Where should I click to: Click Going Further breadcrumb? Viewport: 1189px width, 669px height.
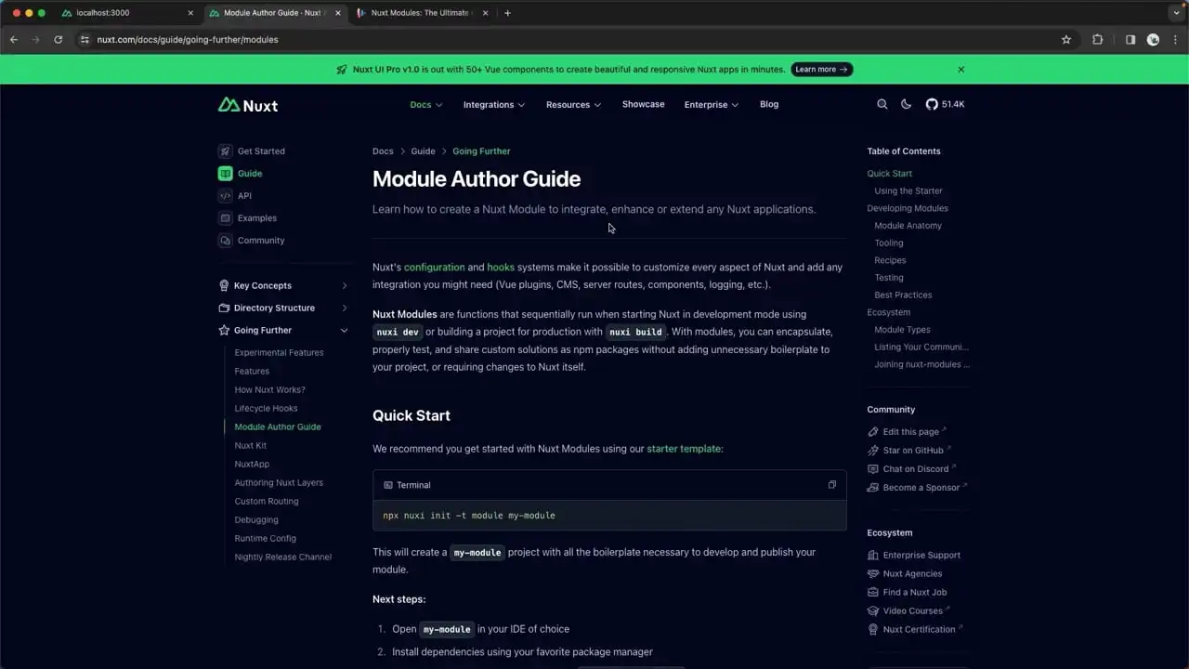(x=481, y=151)
